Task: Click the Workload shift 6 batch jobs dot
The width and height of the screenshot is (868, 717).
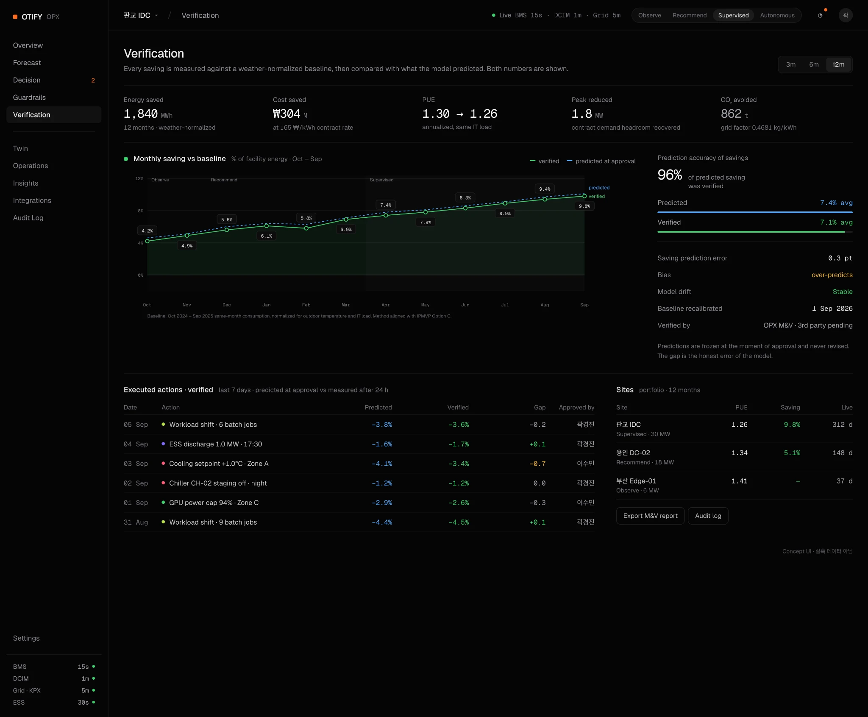Action: (163, 424)
